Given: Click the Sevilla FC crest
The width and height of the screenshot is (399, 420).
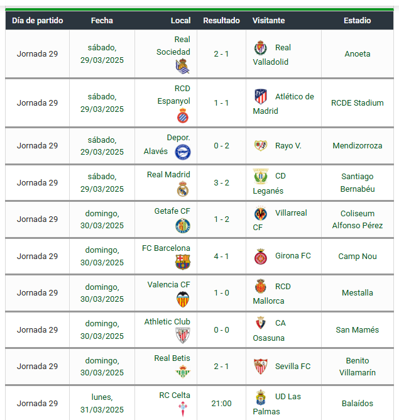Looking at the screenshot, I should tap(261, 366).
